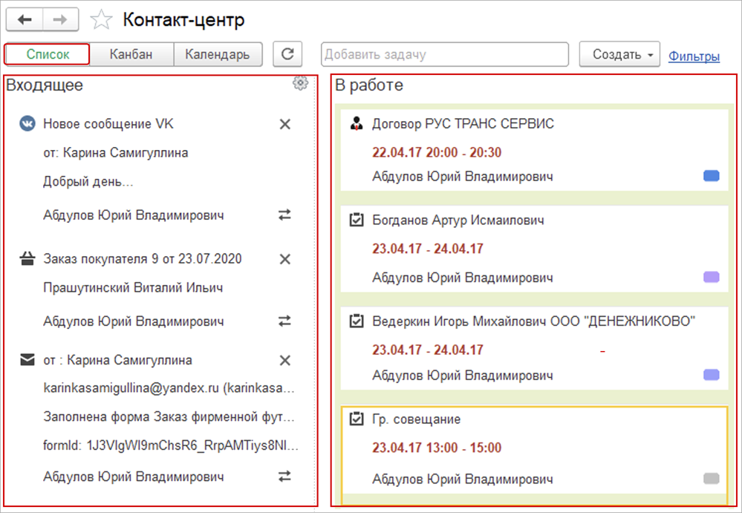Open the Богданов Артур Исмаилович task
The width and height of the screenshot is (742, 513).
point(458,220)
